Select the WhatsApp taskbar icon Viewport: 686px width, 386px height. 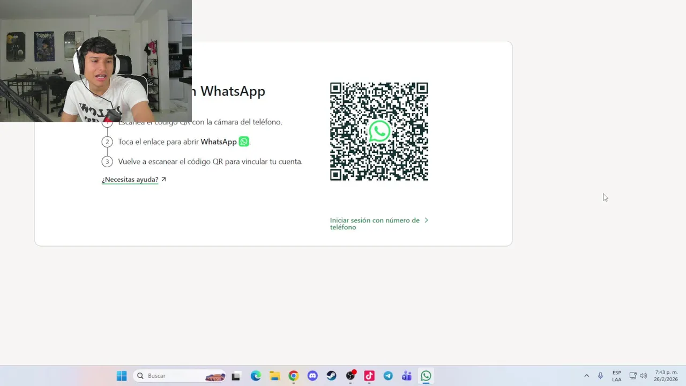click(x=426, y=376)
